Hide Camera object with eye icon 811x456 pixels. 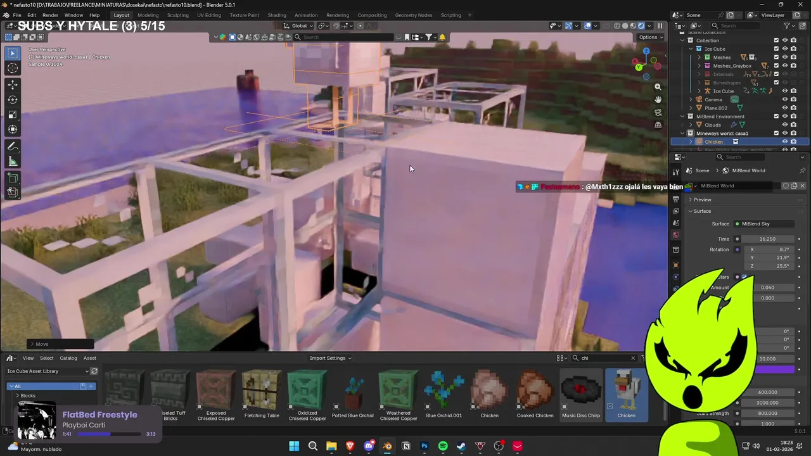click(784, 99)
